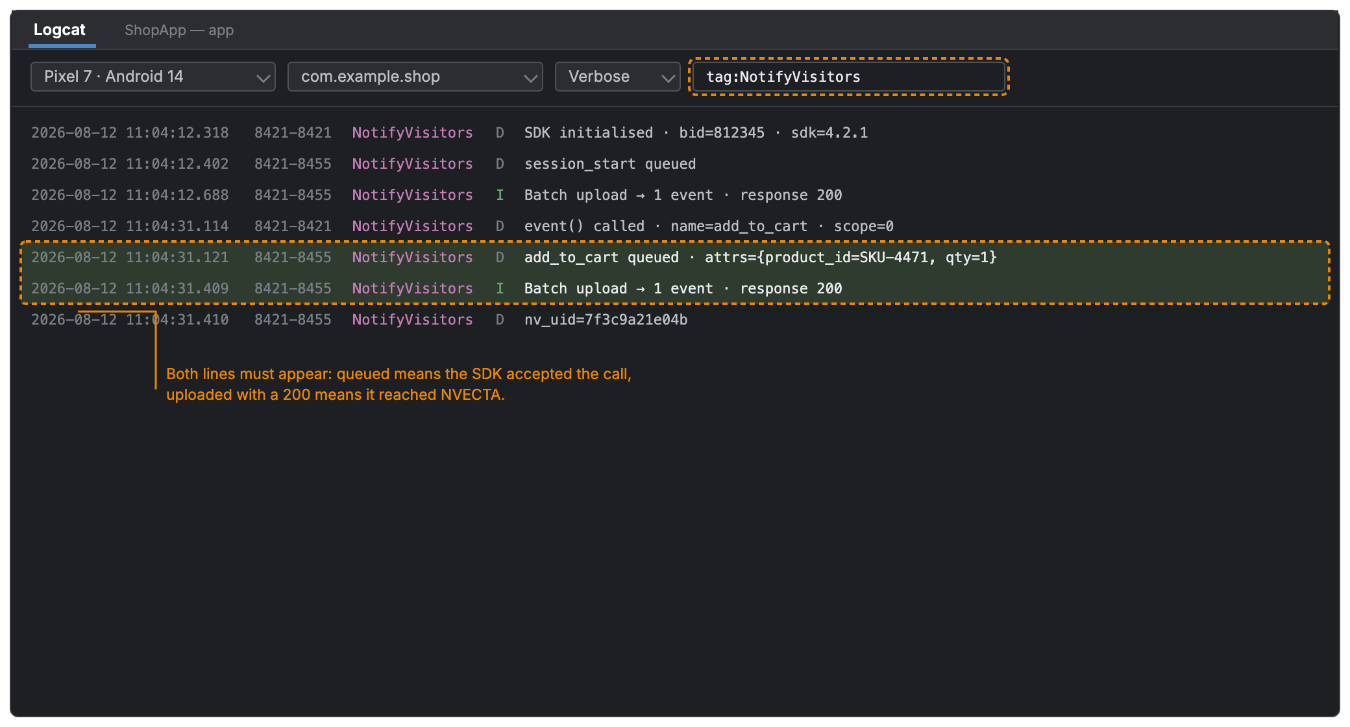Select the 'SDK initialised · bid=812345' log message
Image resolution: width=1350 pixels, height=727 pixels.
[696, 132]
